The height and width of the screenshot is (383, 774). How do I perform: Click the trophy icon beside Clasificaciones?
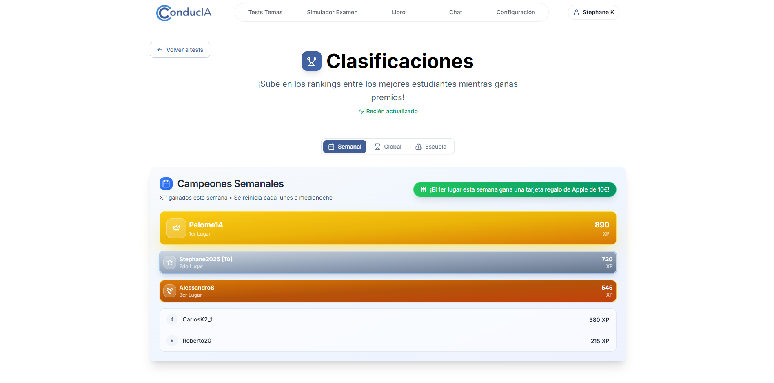click(x=312, y=61)
